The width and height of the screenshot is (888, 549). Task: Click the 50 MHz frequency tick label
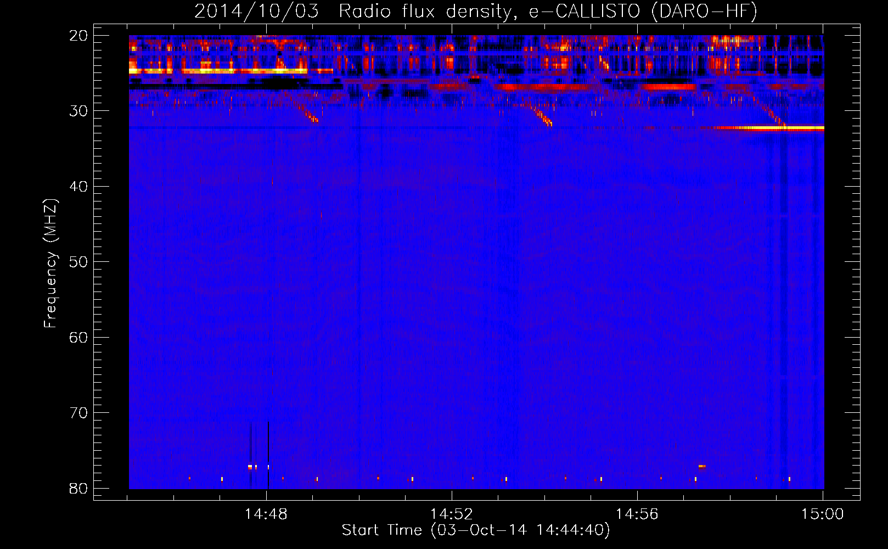[78, 262]
